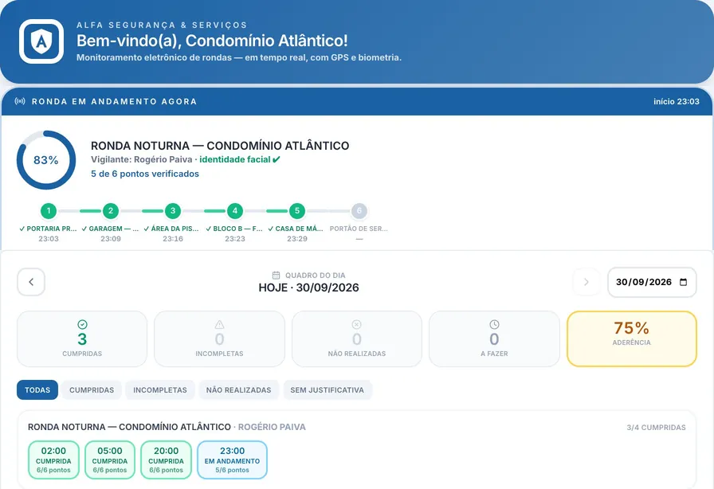The height and width of the screenshot is (489, 714).
Task: Select the Cumpridas filter tab
Action: [92, 389]
